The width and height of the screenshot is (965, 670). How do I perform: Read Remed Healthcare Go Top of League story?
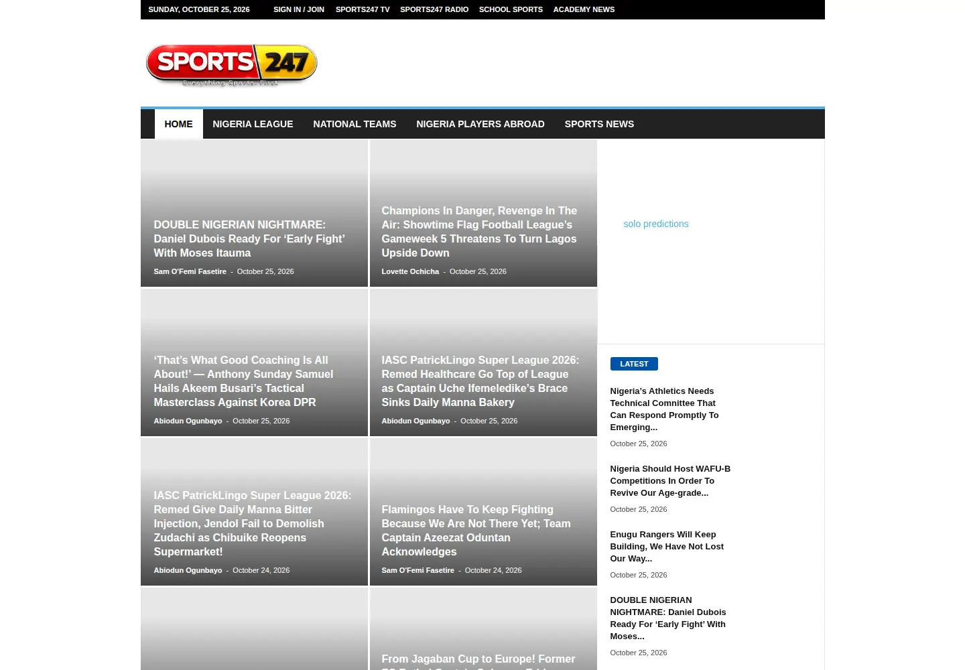pos(480,381)
